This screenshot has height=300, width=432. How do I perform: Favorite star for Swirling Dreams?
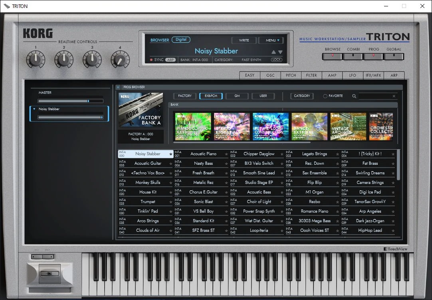(x=393, y=174)
